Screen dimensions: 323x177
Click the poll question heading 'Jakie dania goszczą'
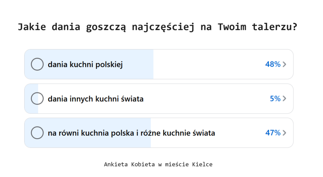158,27
